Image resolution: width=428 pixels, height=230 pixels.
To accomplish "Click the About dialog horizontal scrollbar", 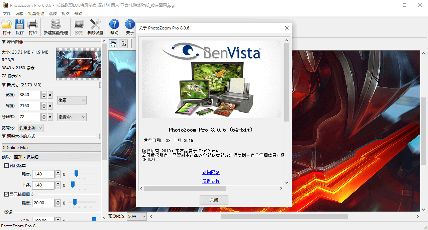I will [x=185, y=188].
